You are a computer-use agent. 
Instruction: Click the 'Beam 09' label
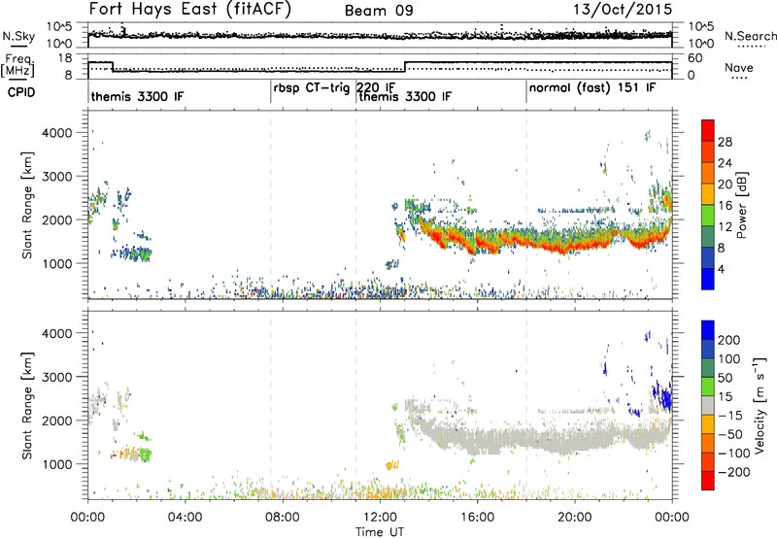click(379, 11)
